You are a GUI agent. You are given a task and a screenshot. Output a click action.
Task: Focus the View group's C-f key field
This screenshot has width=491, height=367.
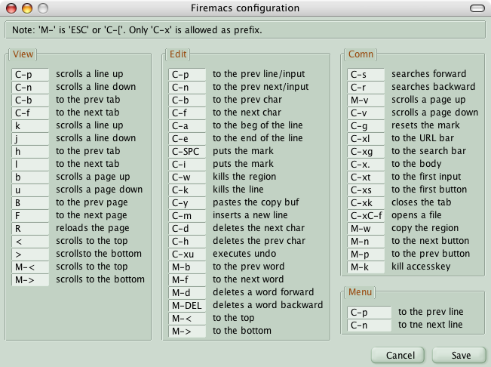coord(30,113)
